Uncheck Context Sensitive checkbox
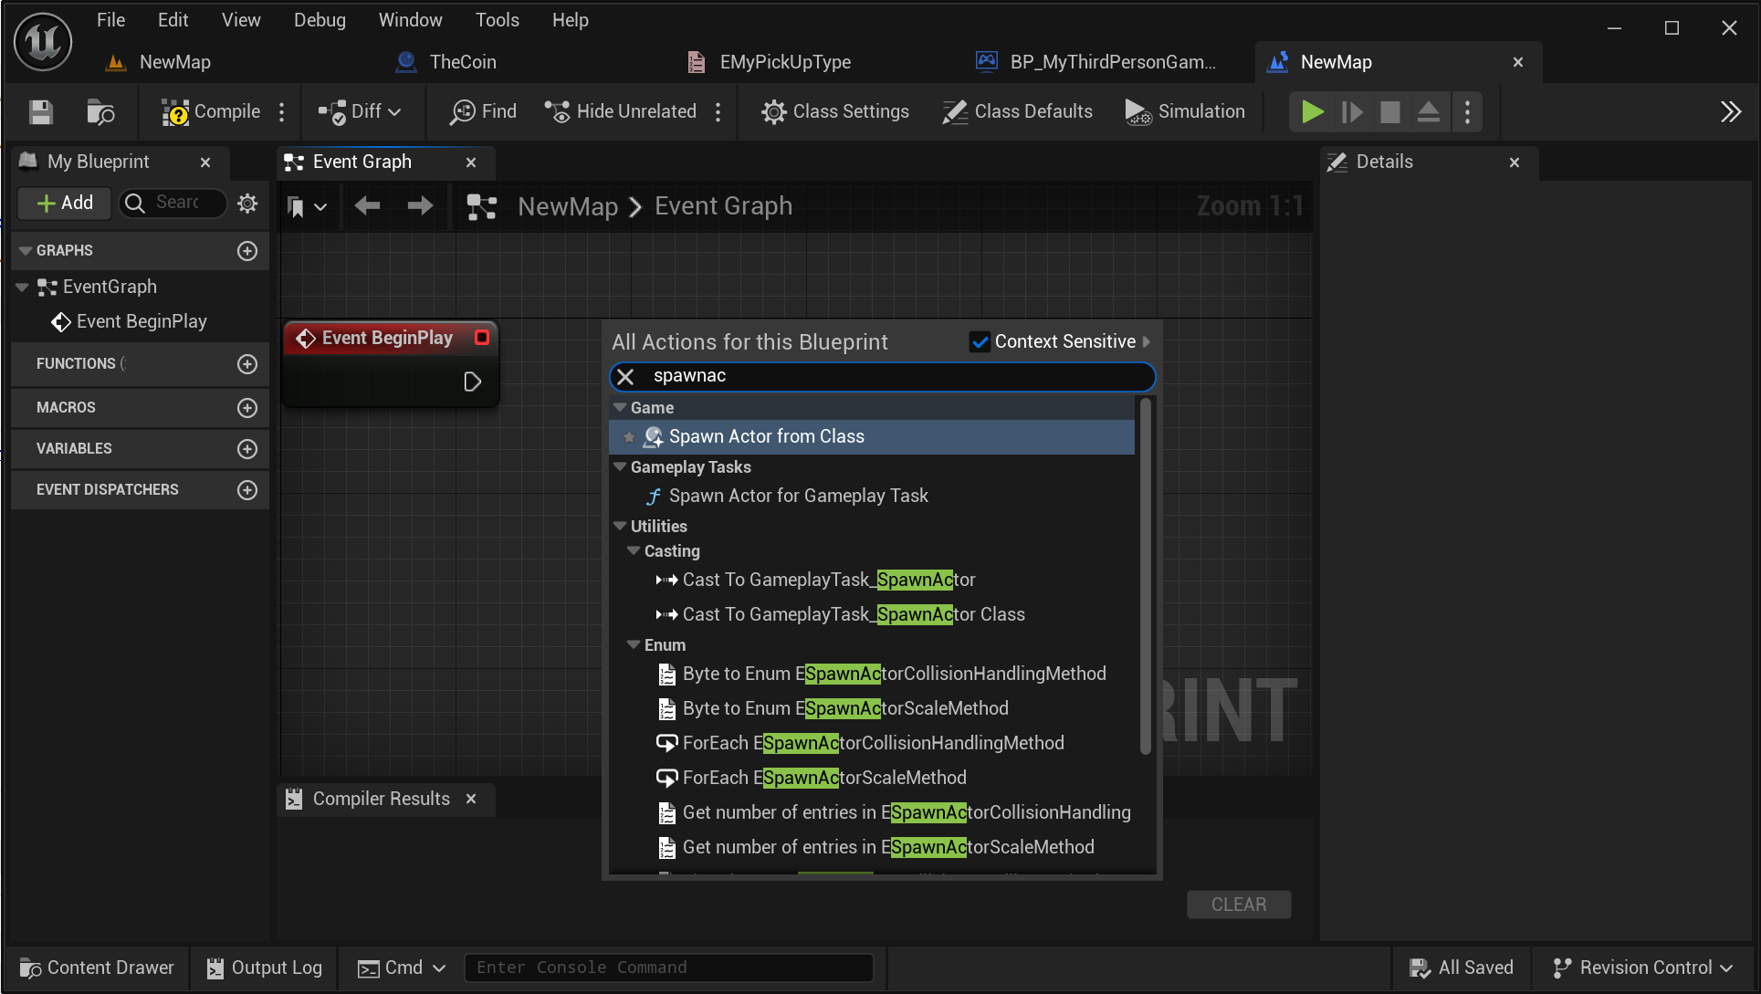The height and width of the screenshot is (994, 1761). click(980, 342)
